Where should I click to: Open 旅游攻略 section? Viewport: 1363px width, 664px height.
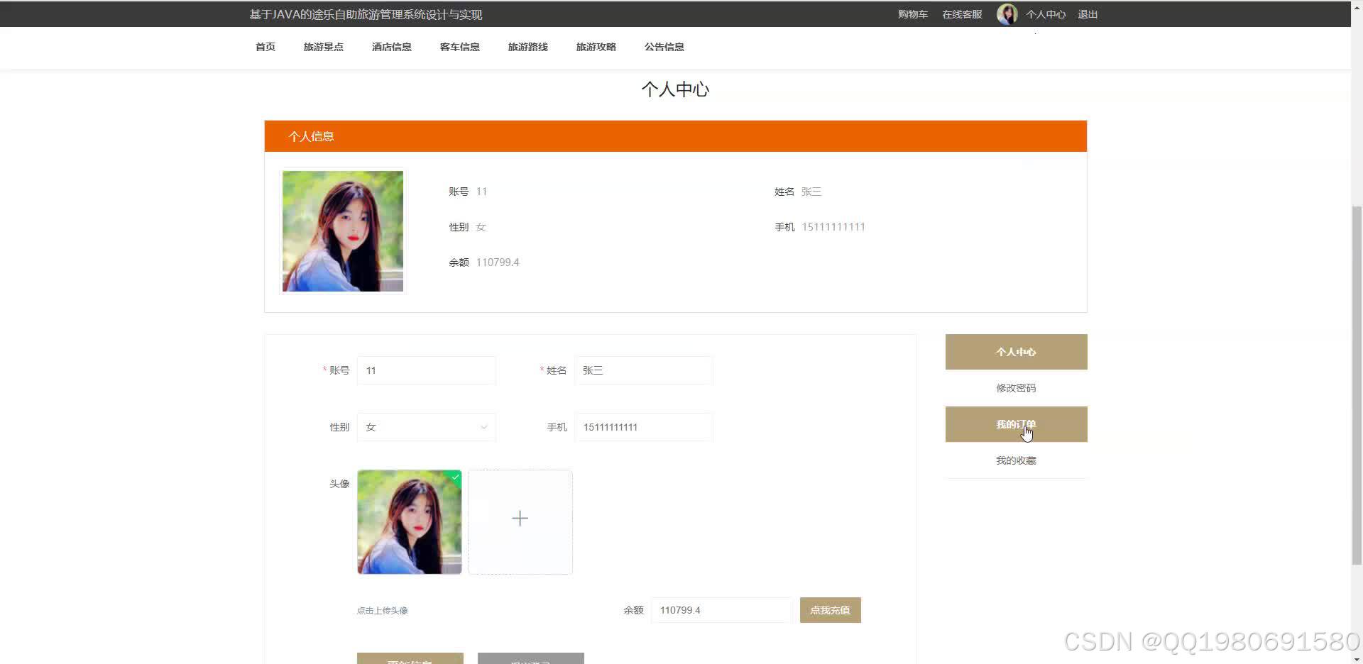click(596, 47)
